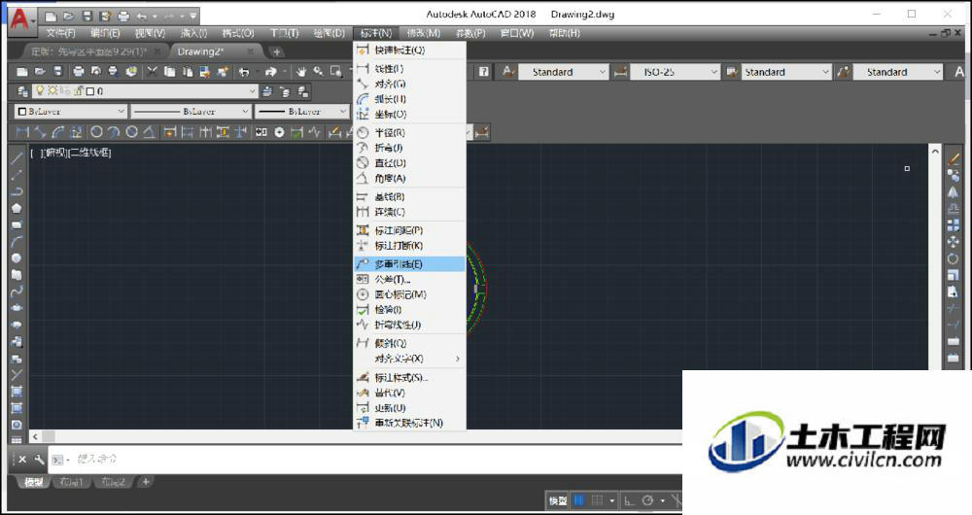The height and width of the screenshot is (515, 972).
Task: Close the Drawing2* file tab
Action: 251,51
